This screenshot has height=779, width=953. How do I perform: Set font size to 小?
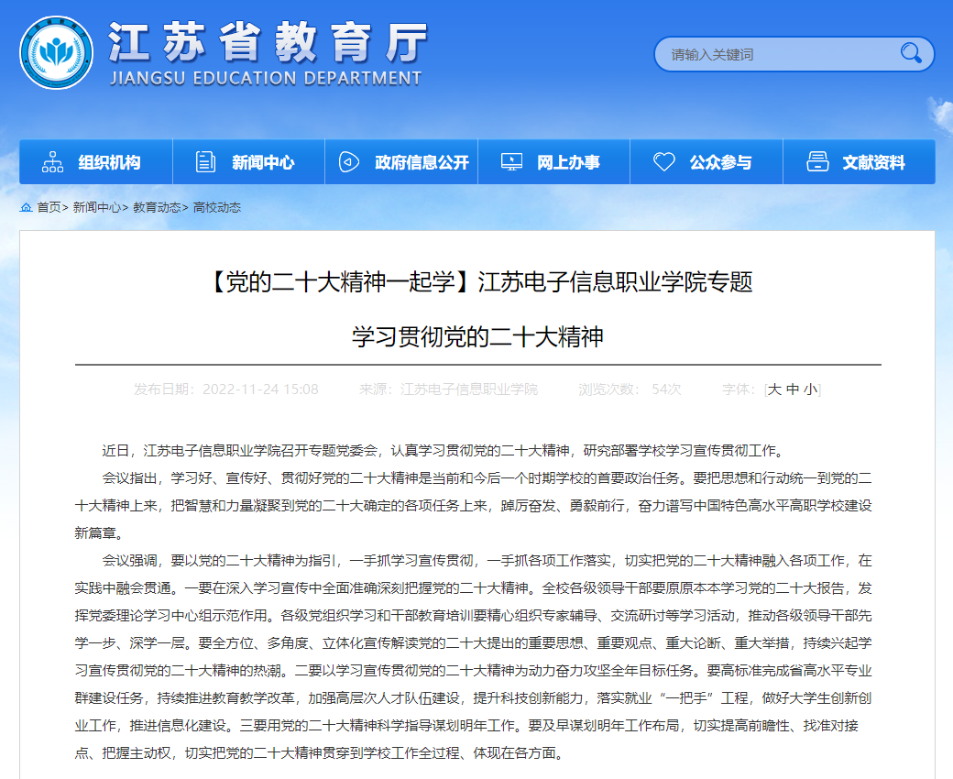tap(811, 389)
